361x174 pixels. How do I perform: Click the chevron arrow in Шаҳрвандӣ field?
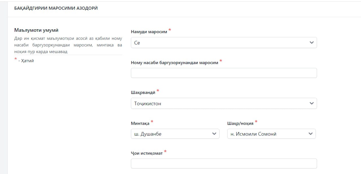[x=311, y=103]
